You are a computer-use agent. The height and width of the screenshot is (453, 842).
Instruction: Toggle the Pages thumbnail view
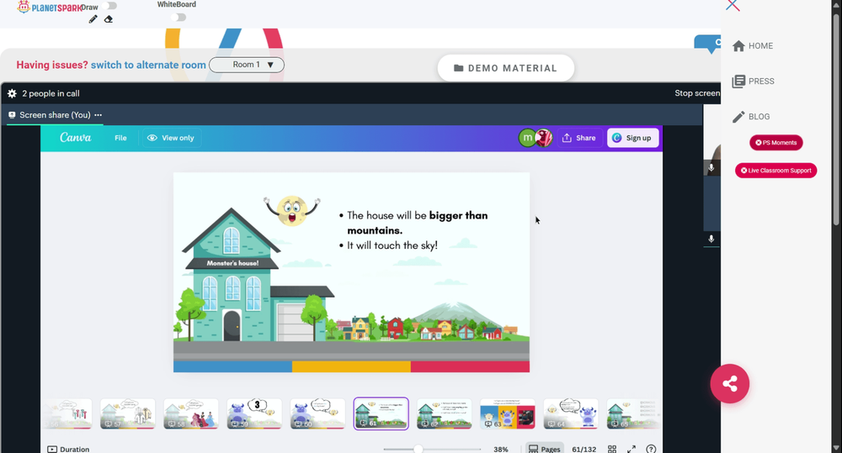click(x=544, y=449)
